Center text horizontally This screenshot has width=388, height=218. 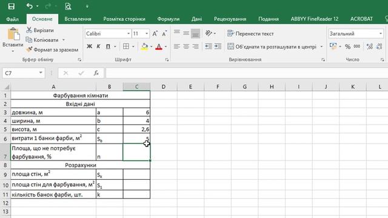[186, 47]
